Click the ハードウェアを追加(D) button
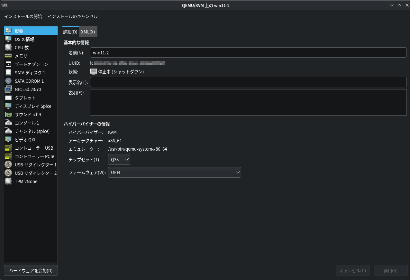The width and height of the screenshot is (410, 280). pos(31,270)
